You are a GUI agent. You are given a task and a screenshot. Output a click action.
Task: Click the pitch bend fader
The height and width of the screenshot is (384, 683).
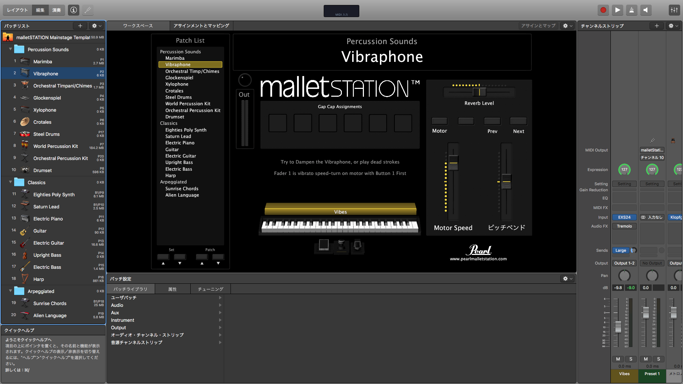coord(507,181)
